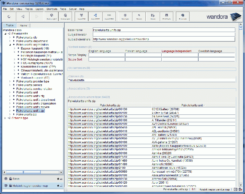Toggle the lock on Base layer
Viewport: 245px width, 194px height.
point(10,178)
